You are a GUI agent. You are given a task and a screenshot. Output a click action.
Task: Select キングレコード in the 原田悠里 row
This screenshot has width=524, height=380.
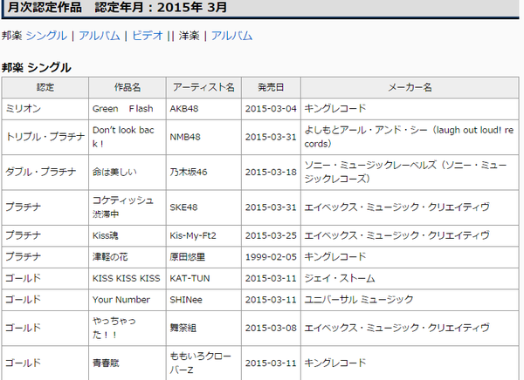click(x=410, y=257)
